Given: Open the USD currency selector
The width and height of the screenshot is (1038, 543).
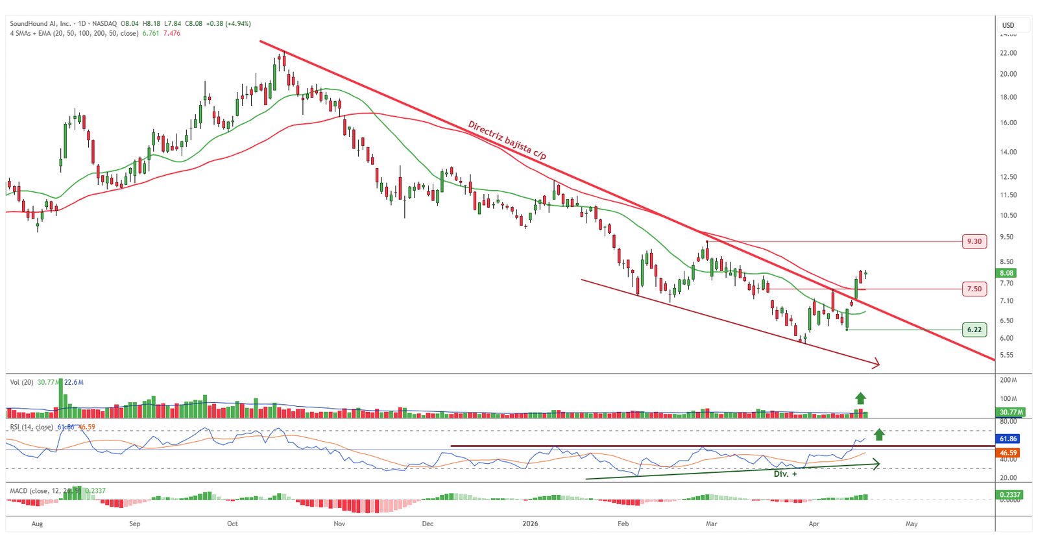Looking at the screenshot, I should coord(1008,25).
